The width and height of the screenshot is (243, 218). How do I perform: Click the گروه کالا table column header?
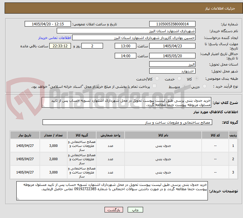(82, 135)
